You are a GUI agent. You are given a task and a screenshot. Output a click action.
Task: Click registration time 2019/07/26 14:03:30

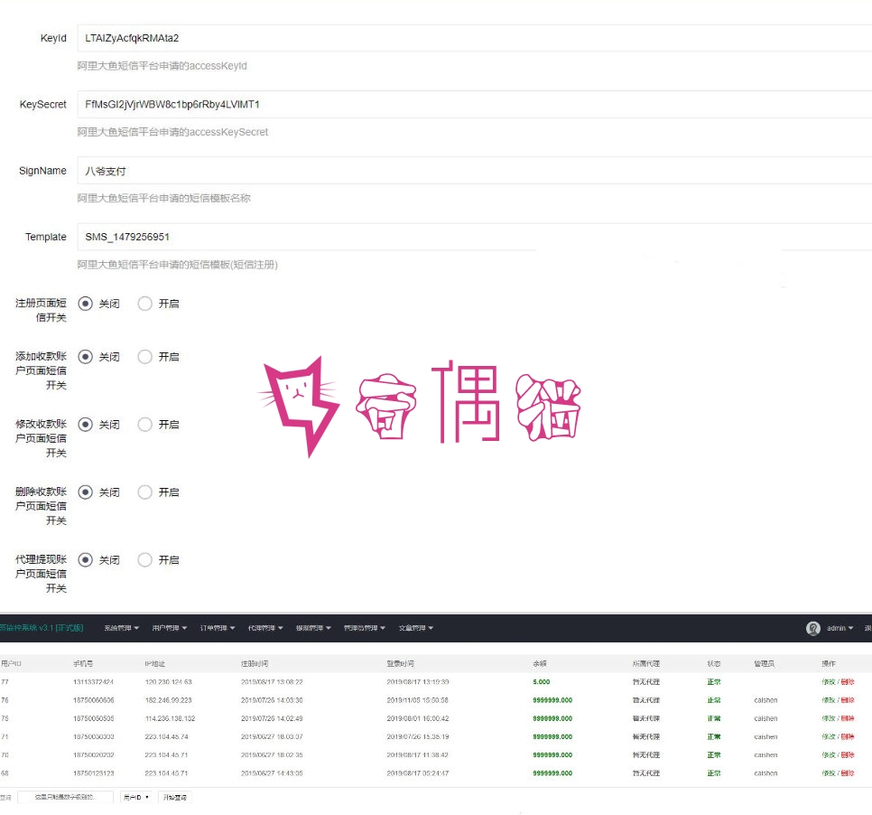(272, 700)
